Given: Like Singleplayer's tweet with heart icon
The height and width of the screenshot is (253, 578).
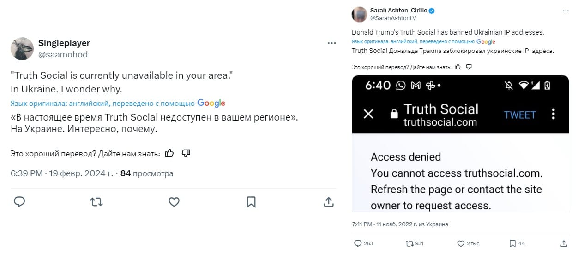Looking at the screenshot, I should click(174, 201).
